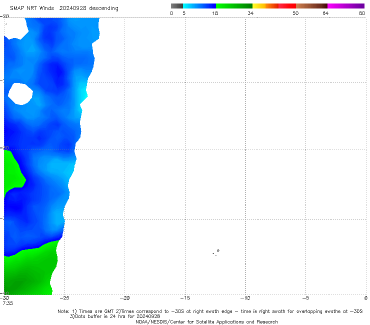Click the colorbar label 18

[x=215, y=13]
